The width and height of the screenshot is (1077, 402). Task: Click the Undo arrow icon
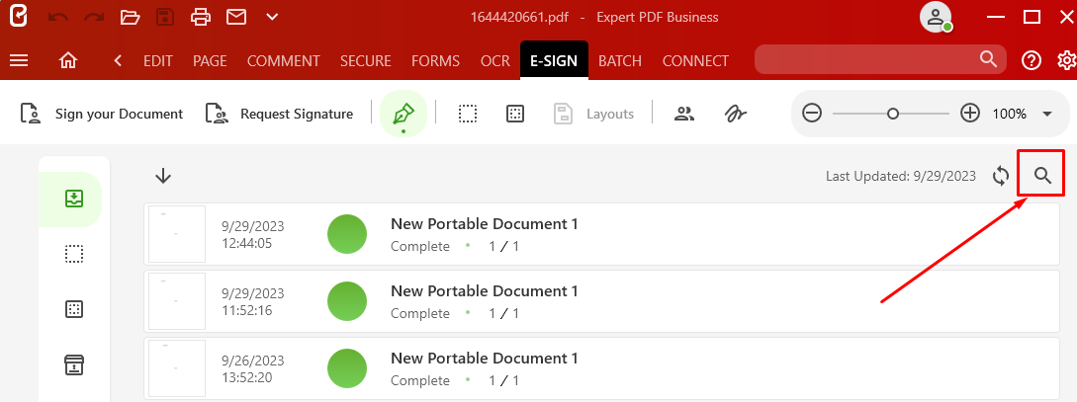coord(58,17)
